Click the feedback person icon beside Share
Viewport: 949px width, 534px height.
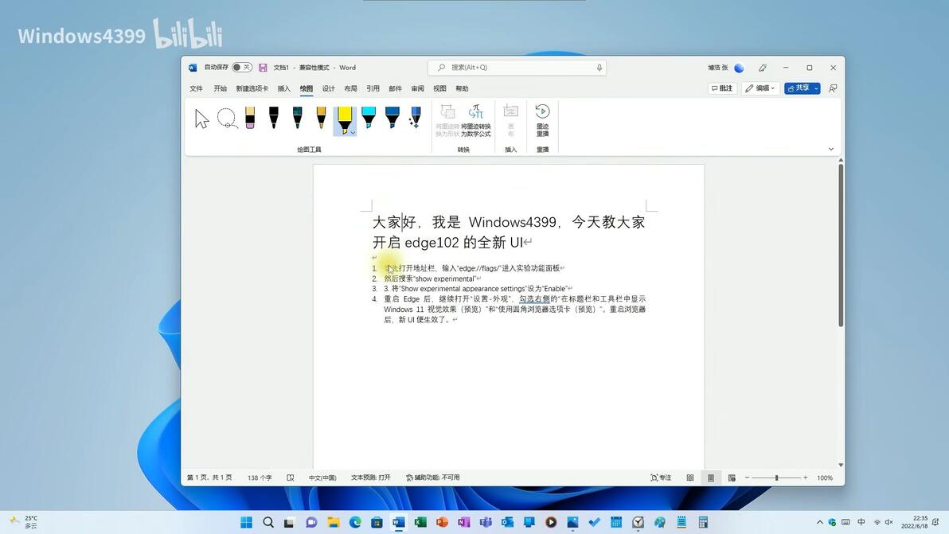833,88
